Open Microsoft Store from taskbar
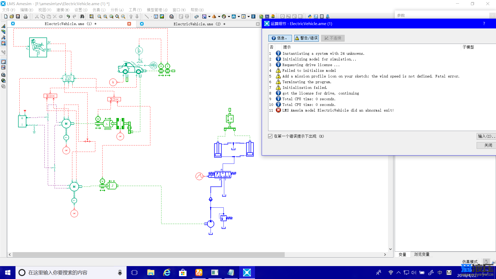The height and width of the screenshot is (279, 496). coord(183,273)
